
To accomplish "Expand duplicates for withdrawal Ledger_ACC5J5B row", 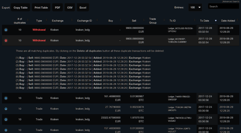I will [6, 30].
